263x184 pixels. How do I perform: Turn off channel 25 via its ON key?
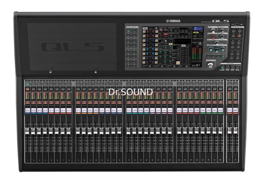[179, 102]
